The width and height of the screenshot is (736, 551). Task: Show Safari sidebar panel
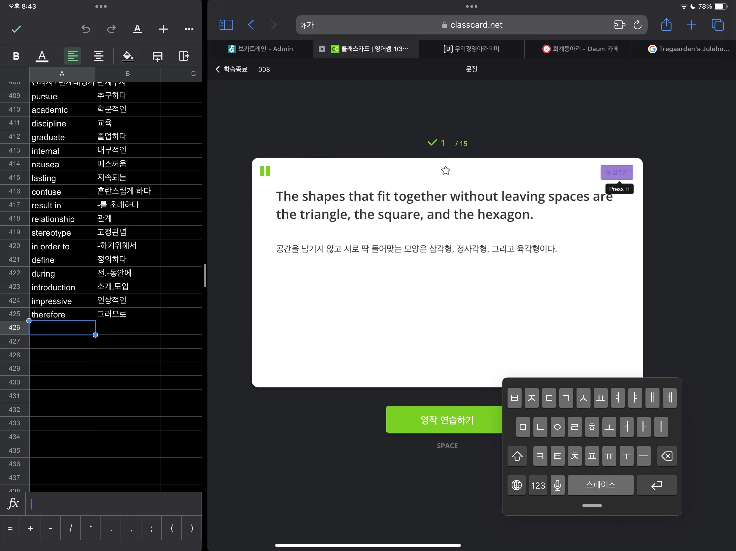(x=226, y=25)
